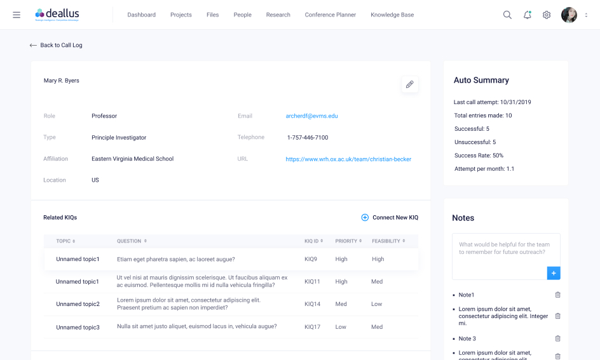
Task: Click the pencil edit contact icon
Action: tap(410, 84)
